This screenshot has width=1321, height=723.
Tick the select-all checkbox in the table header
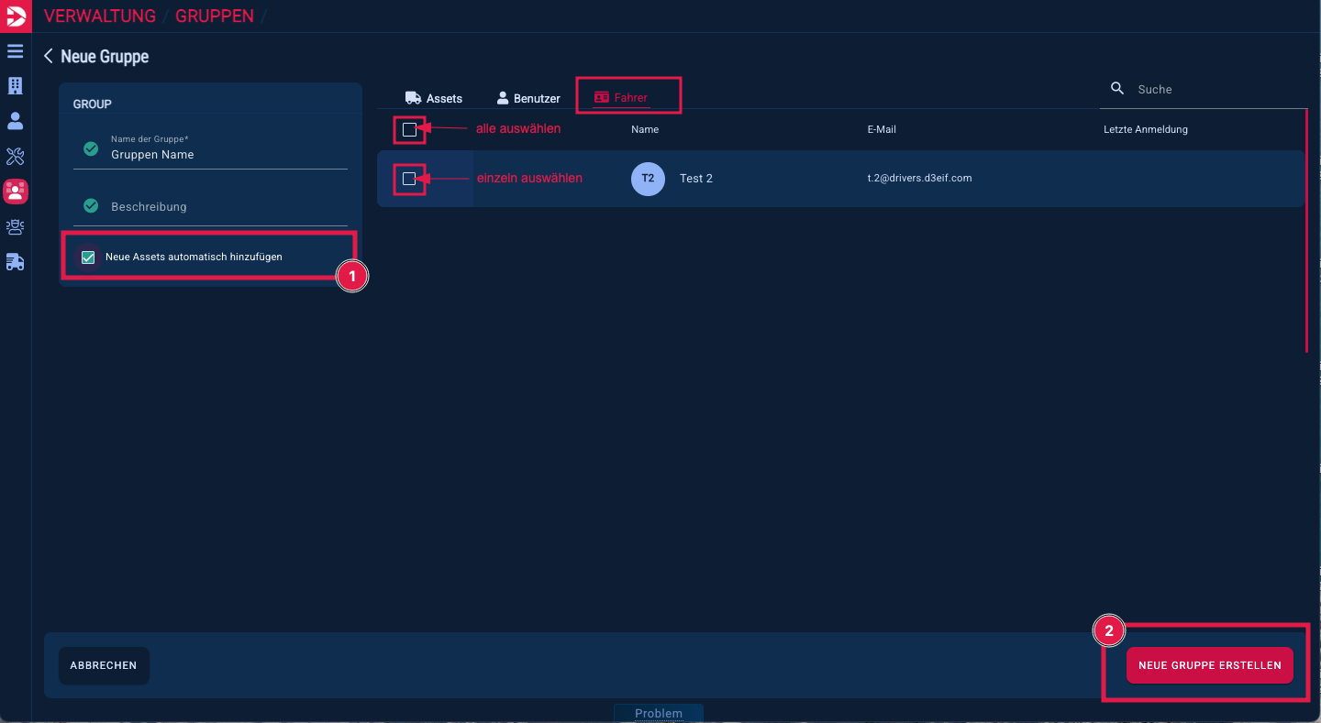tap(409, 130)
